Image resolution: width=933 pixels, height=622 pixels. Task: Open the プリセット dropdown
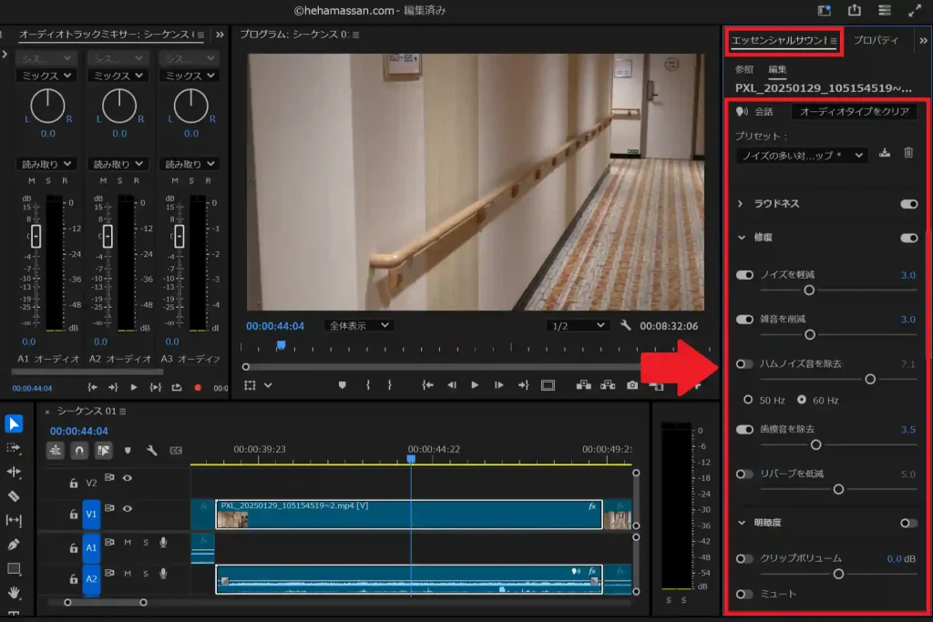click(x=801, y=156)
